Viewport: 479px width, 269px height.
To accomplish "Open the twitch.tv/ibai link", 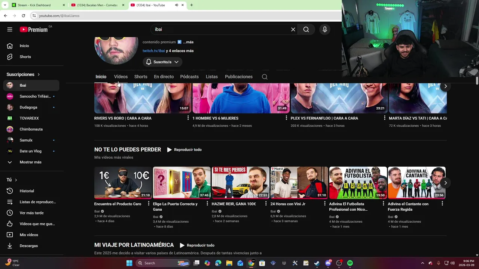I will (x=154, y=51).
